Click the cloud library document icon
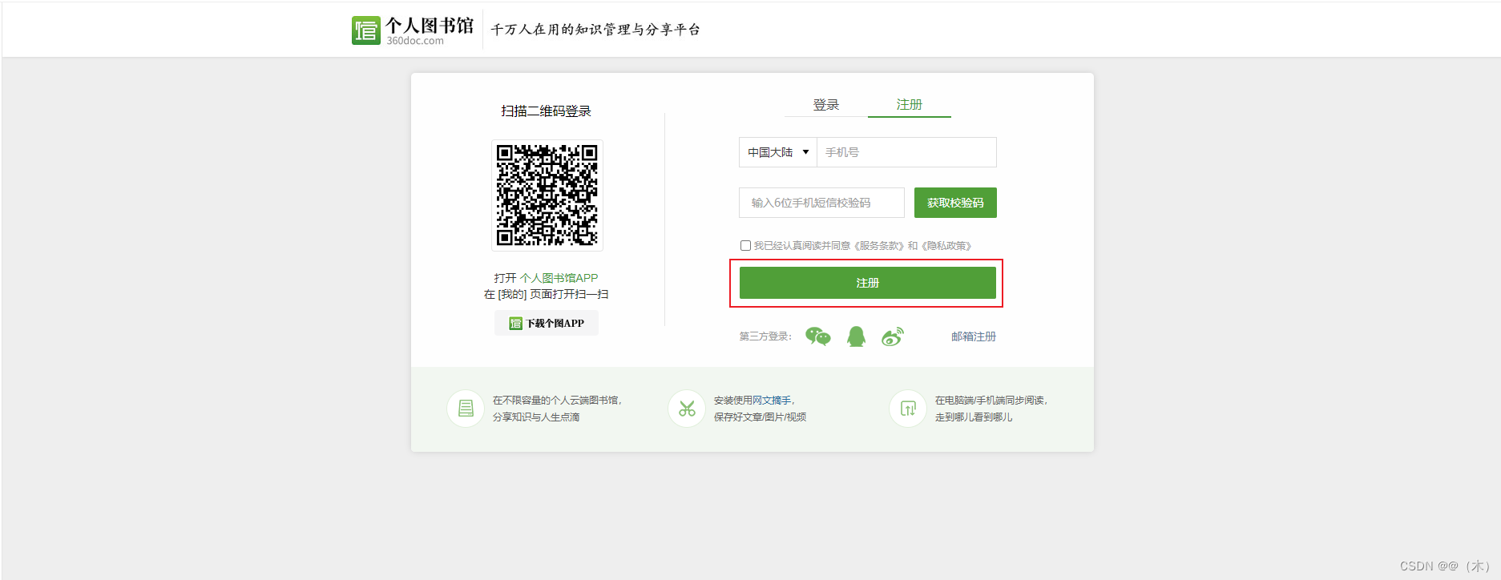Viewport: 1501px width, 580px height. [466, 409]
